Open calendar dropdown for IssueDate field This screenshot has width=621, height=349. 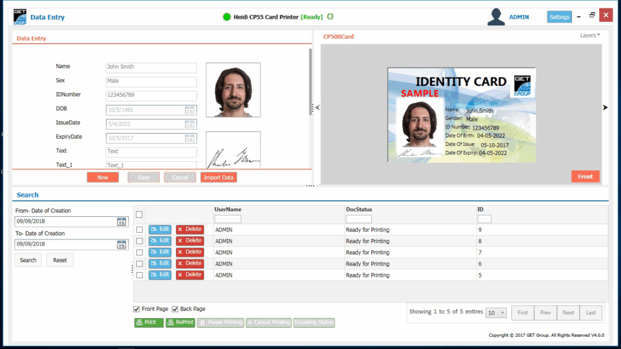tap(190, 124)
